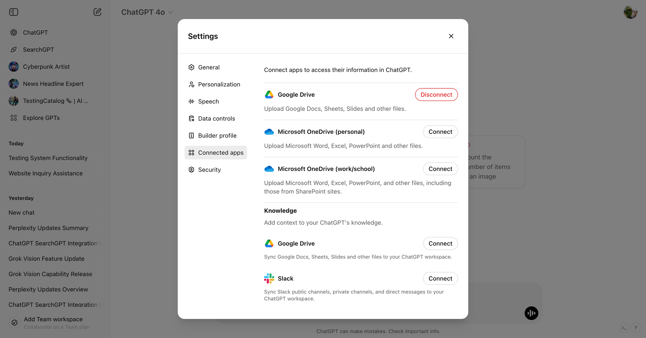Click the Slack logo icon
The height and width of the screenshot is (338, 646).
pos(269,278)
